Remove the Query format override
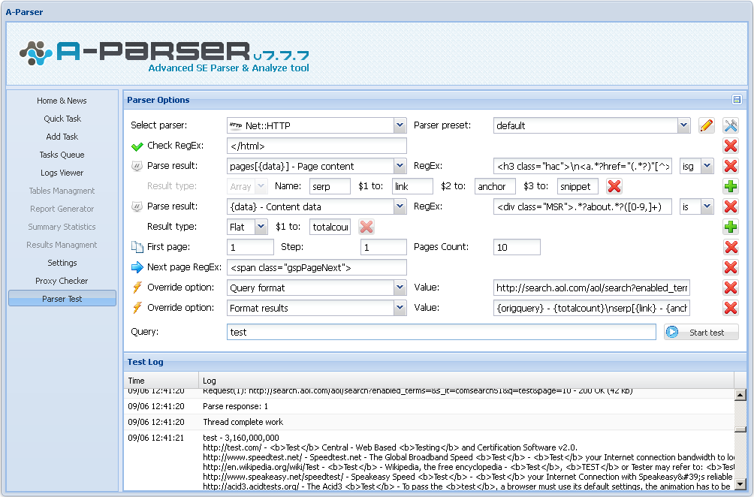 click(x=731, y=288)
